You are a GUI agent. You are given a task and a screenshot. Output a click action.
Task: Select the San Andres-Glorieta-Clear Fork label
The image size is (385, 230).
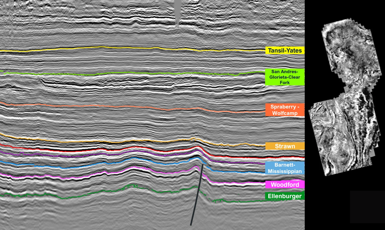(x=285, y=77)
